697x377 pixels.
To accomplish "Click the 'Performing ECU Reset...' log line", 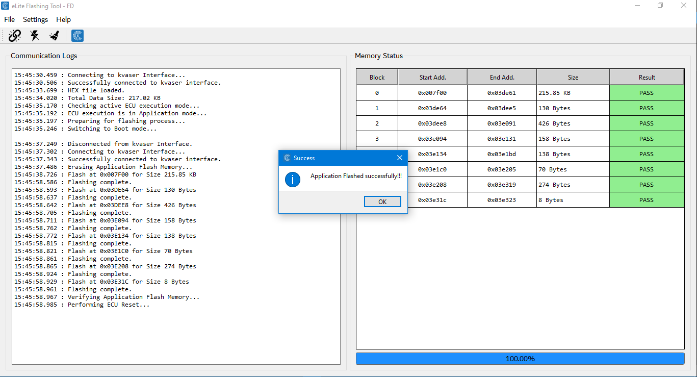I will click(82, 305).
